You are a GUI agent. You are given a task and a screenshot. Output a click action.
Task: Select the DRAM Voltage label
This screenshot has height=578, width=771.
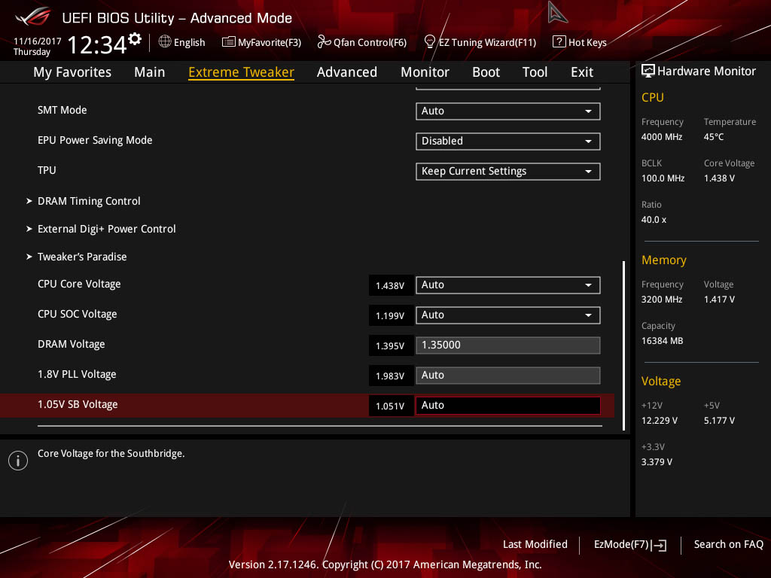coord(72,344)
